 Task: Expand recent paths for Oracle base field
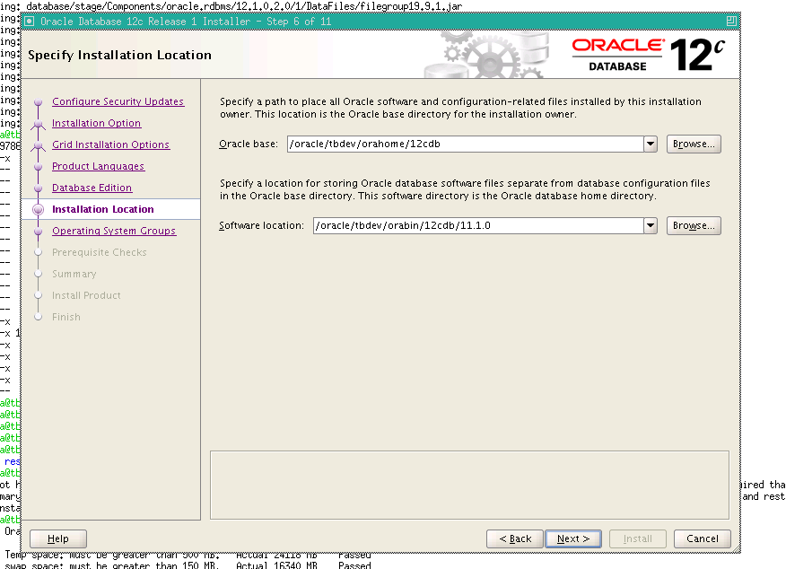click(650, 144)
